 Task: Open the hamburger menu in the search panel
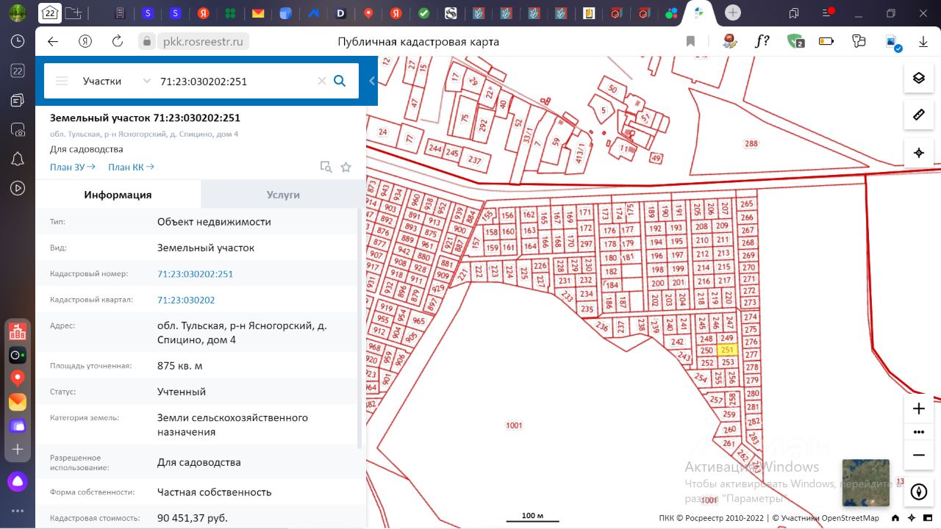click(62, 81)
